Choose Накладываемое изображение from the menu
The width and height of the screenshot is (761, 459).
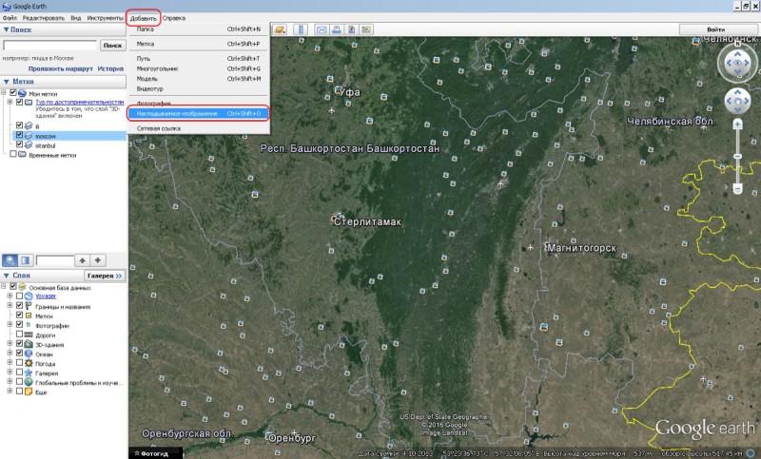(x=199, y=113)
